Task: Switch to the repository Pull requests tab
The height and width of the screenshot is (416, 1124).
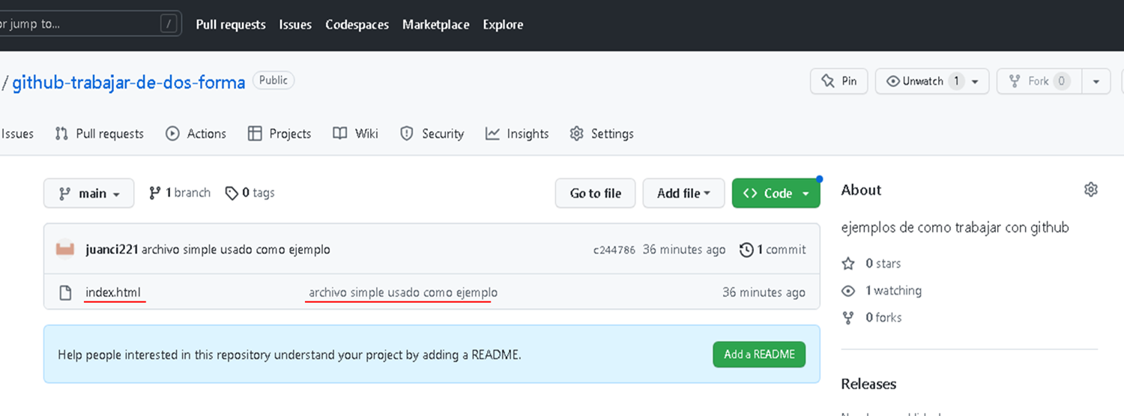Action: click(99, 133)
